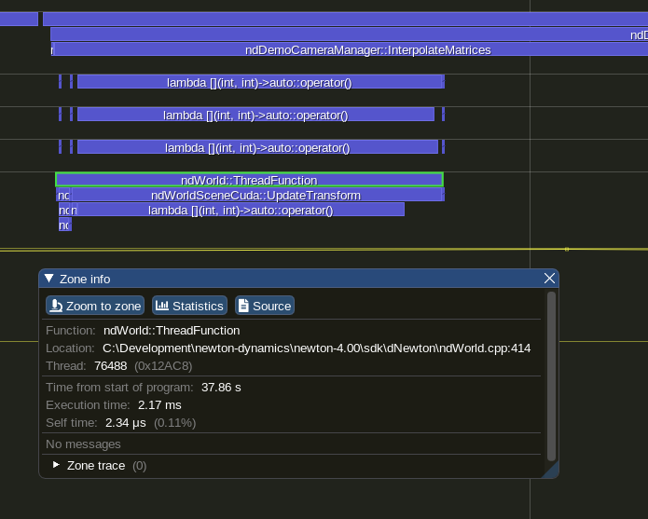Collapse the Zone info window triangle
Image resolution: width=648 pixels, height=519 pixels.
(49, 279)
